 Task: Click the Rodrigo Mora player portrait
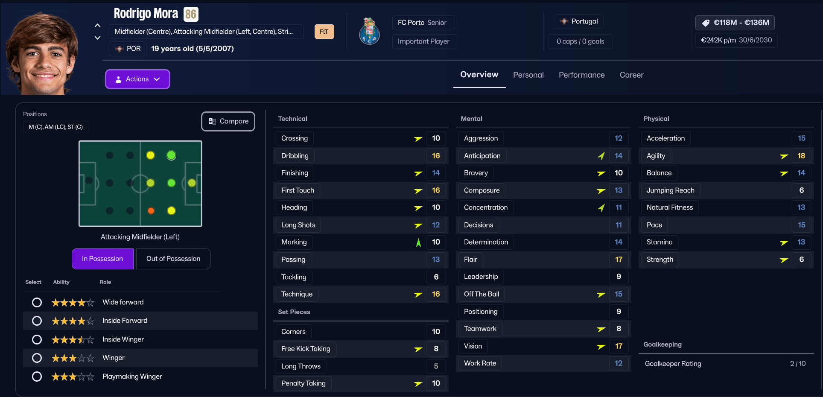pyautogui.click(x=43, y=52)
